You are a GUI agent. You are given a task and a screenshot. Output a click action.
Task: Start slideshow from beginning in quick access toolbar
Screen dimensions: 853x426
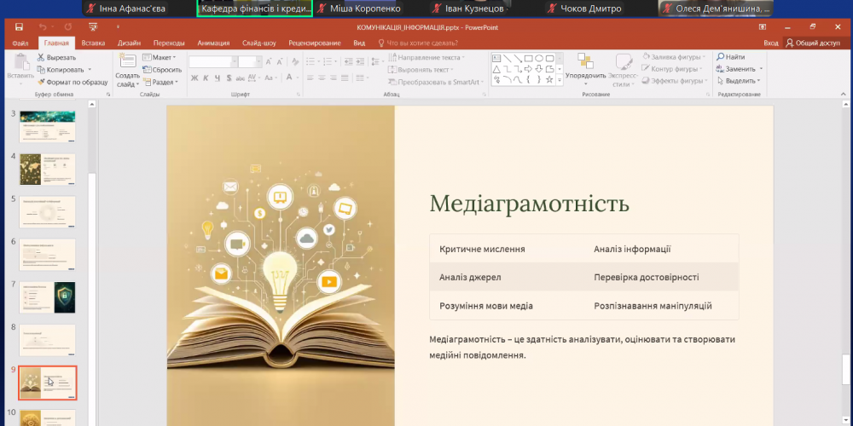(92, 27)
